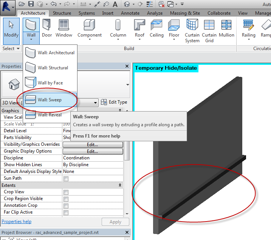Viewport: 271px width, 240px height.
Task: Select the Ceiling tool
Action: (156, 28)
